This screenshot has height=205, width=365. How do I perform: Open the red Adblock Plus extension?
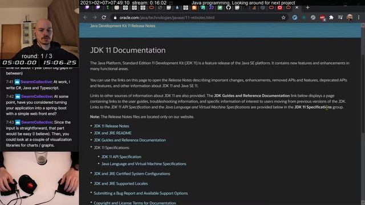(x=322, y=18)
